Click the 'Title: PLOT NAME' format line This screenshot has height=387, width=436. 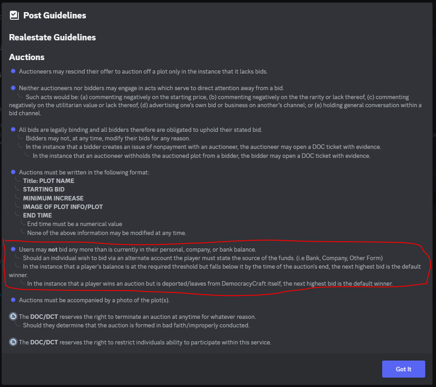[x=48, y=181]
